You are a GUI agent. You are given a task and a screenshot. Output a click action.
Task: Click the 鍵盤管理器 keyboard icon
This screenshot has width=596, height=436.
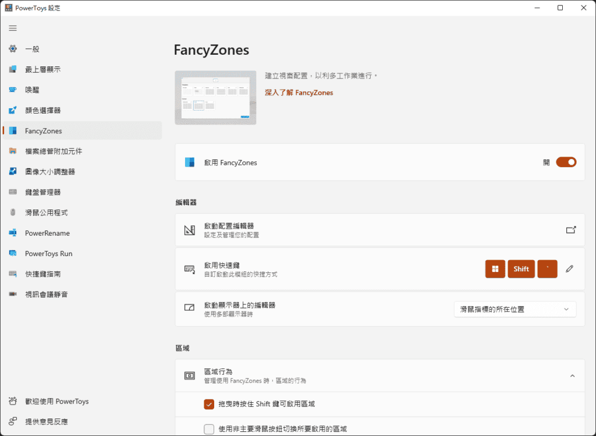click(13, 192)
